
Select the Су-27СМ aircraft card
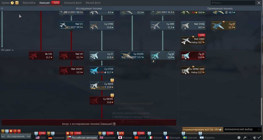[102, 71]
